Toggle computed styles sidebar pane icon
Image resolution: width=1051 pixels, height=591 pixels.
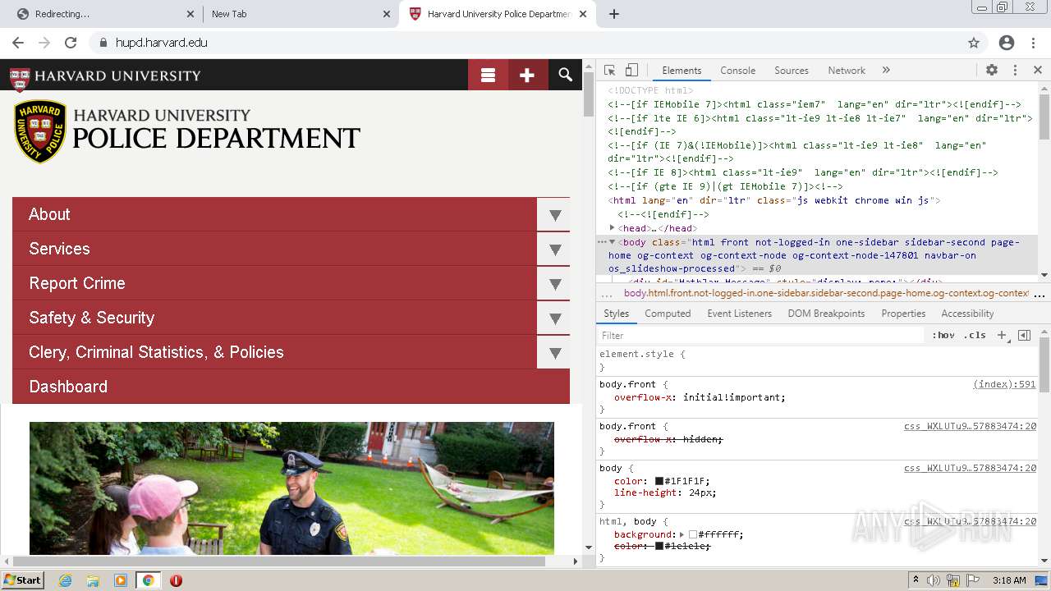pos(1024,335)
